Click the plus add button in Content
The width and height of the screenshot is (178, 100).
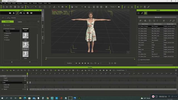(x=30, y=62)
